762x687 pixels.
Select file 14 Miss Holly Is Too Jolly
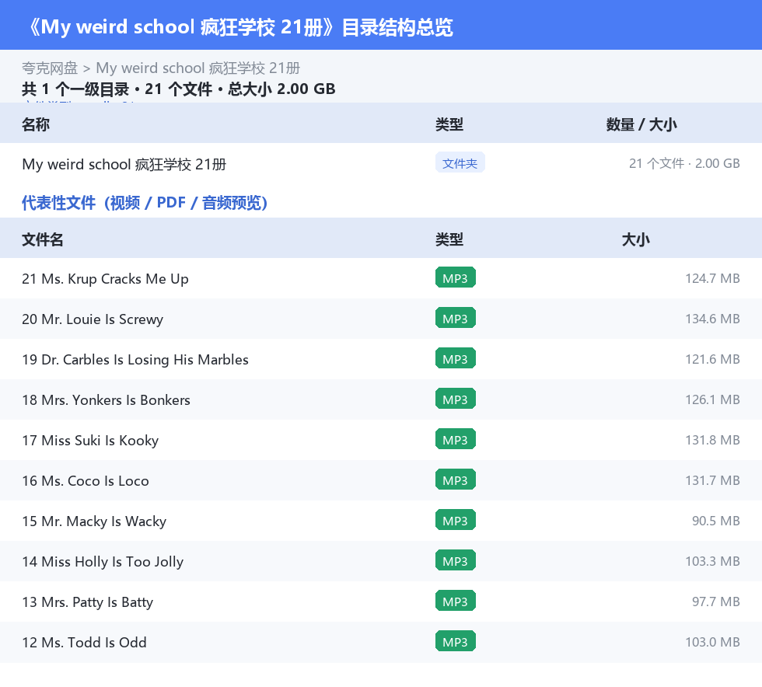pos(381,560)
